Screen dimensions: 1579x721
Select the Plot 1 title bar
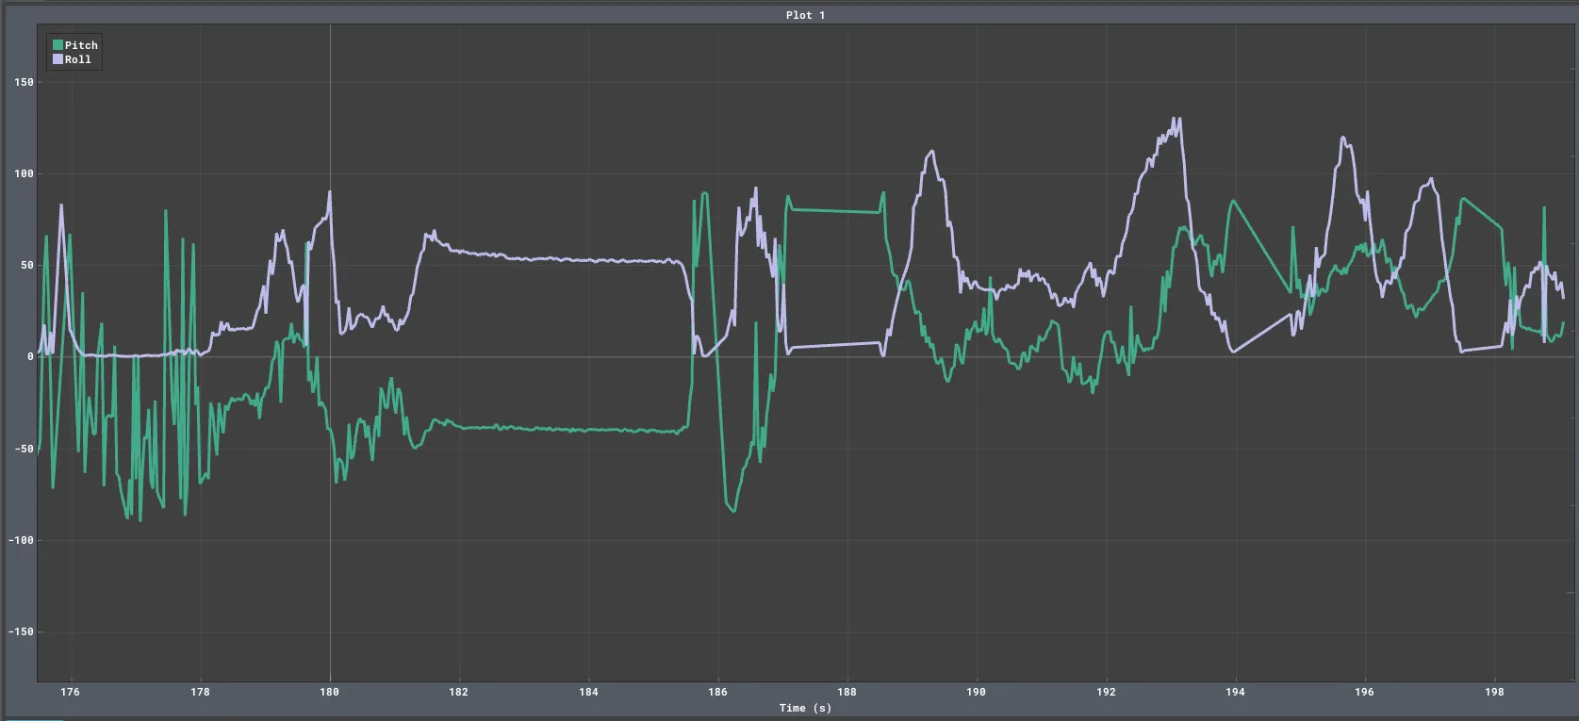pyautogui.click(x=805, y=15)
